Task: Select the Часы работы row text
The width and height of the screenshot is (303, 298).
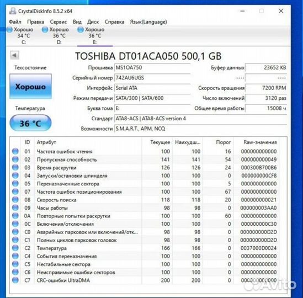Action: (x=52, y=208)
